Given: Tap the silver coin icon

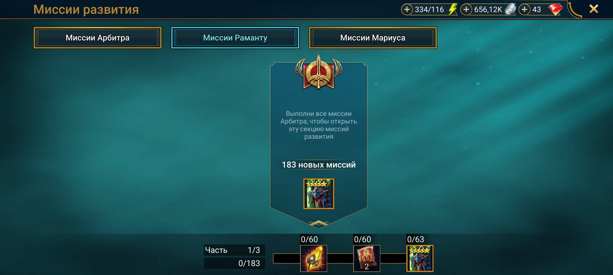Looking at the screenshot, I should click(511, 9).
